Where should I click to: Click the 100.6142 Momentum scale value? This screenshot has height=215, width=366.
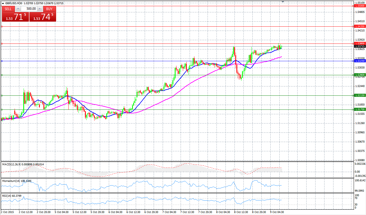pos(360,180)
